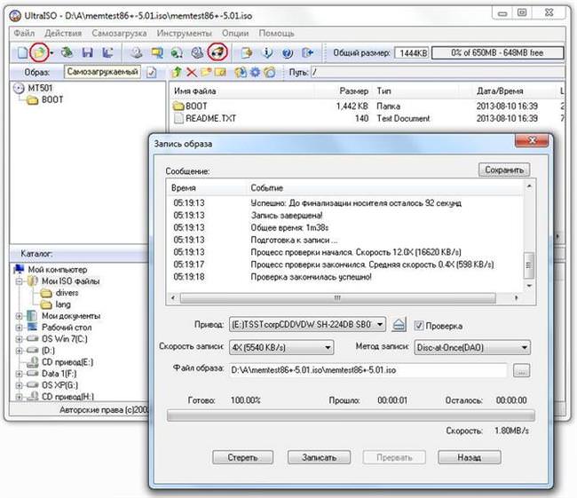577x498 pixels.
Task: Open the Действия menu
Action: point(63,33)
